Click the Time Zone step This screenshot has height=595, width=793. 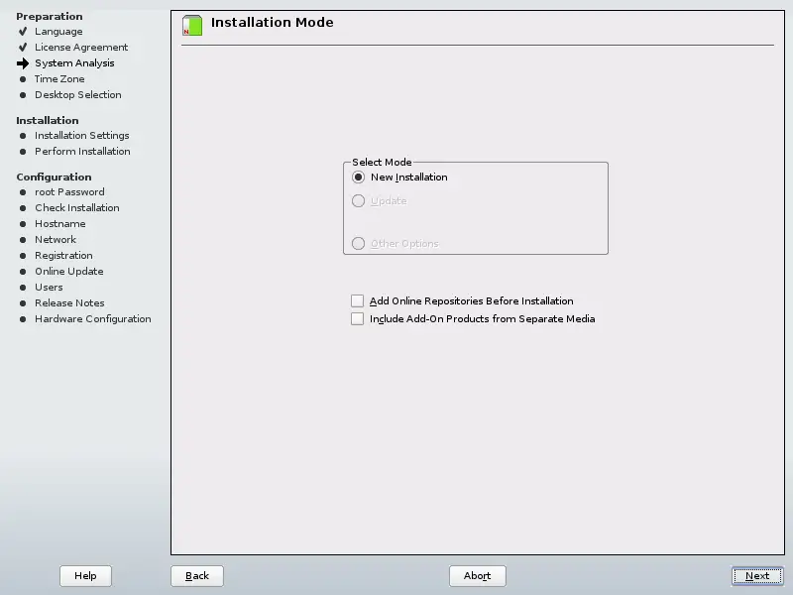(59, 79)
